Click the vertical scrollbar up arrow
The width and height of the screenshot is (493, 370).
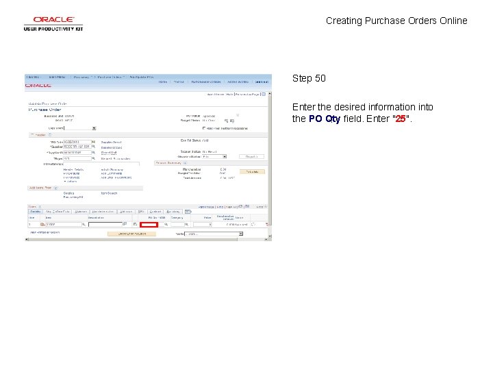(270, 94)
